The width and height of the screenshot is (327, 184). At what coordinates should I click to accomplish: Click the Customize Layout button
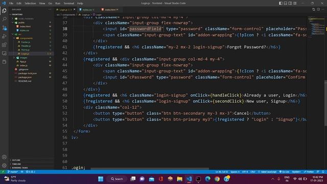295,3
